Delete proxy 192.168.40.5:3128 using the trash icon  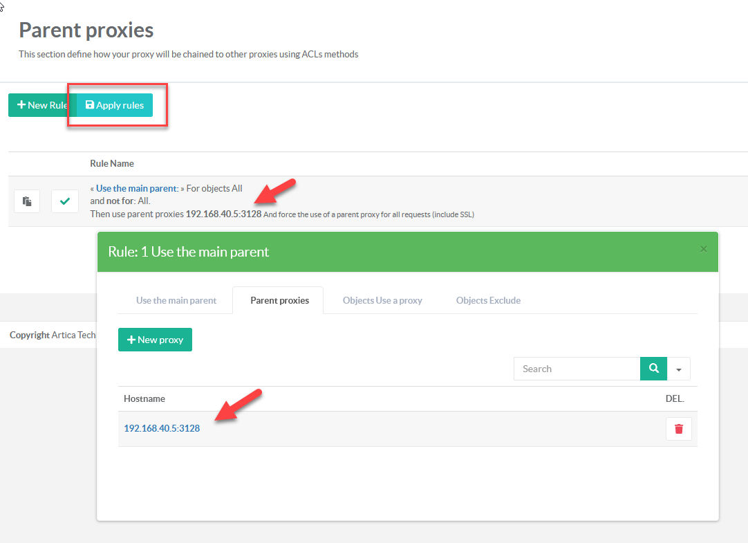678,429
